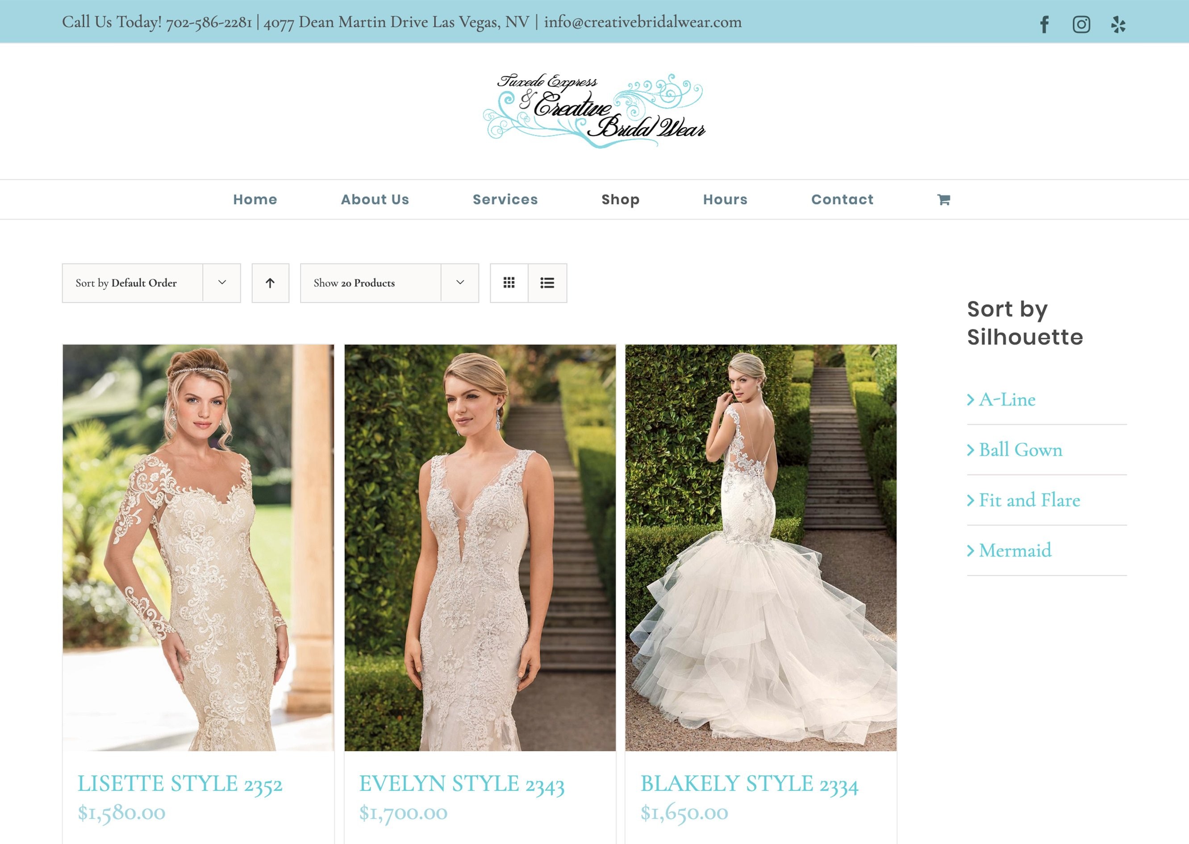Toggle the Ball Gown silhouette filter
The width and height of the screenshot is (1189, 844).
click(1019, 450)
